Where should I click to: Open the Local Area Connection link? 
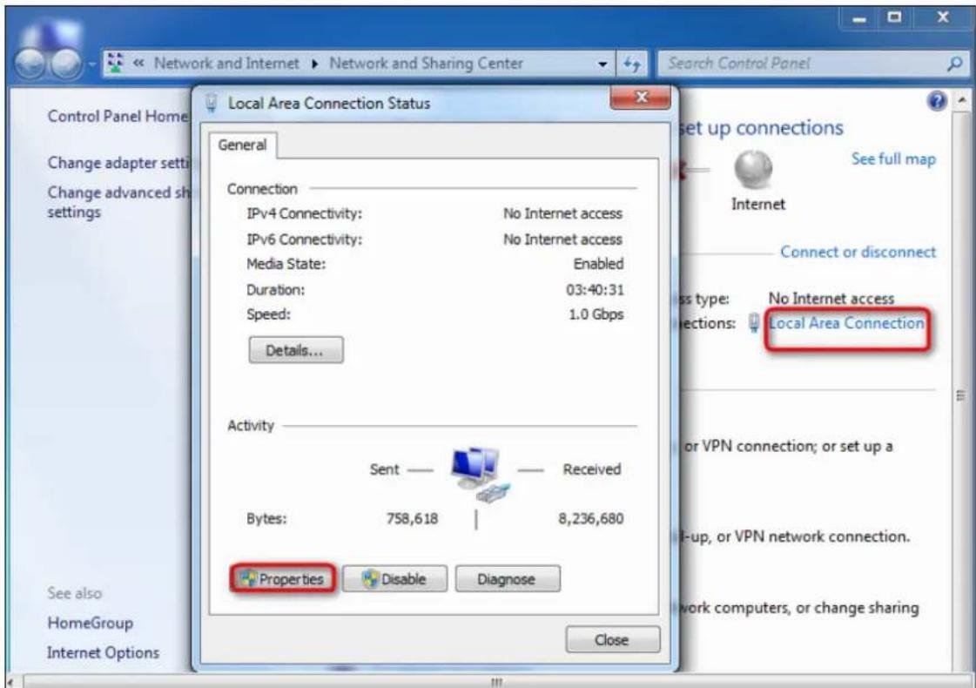846,323
